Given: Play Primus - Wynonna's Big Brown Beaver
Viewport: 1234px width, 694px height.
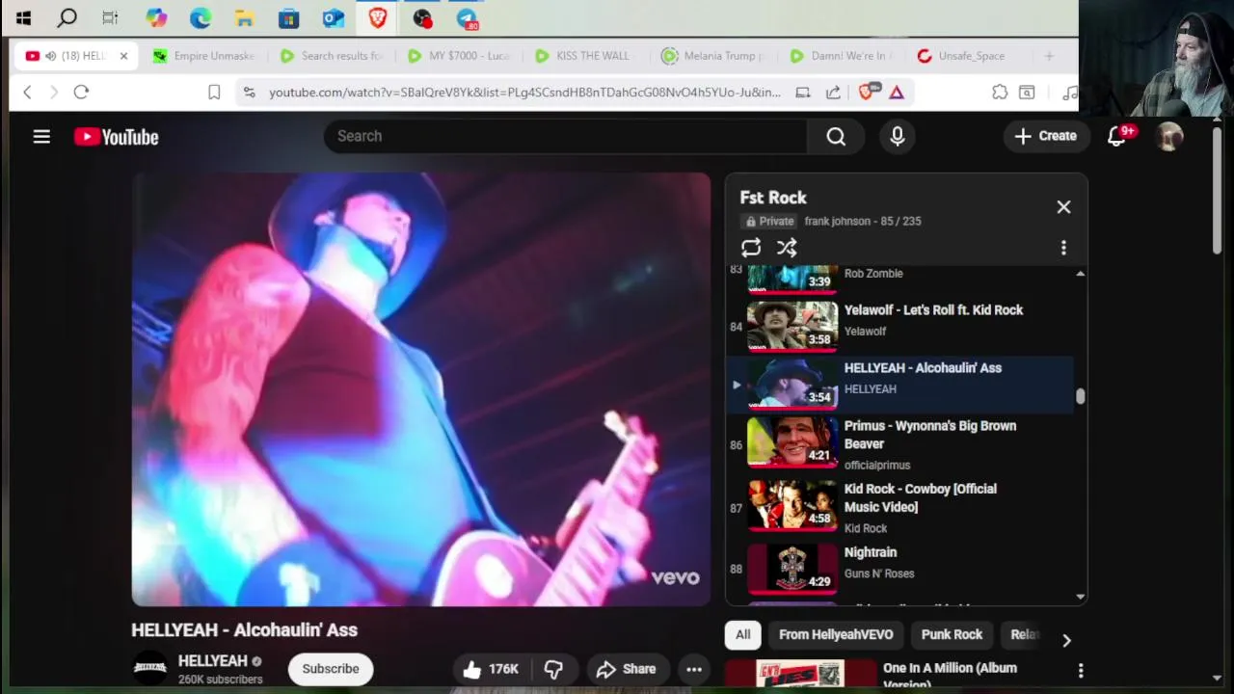Looking at the screenshot, I should click(900, 445).
